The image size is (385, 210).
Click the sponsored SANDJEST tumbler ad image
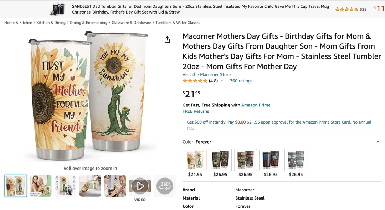(58, 9)
